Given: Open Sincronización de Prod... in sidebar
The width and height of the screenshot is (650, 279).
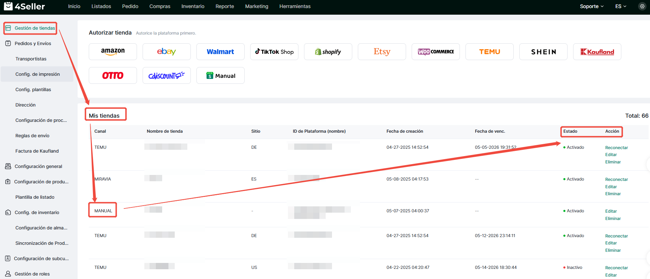Looking at the screenshot, I should coord(42,243).
